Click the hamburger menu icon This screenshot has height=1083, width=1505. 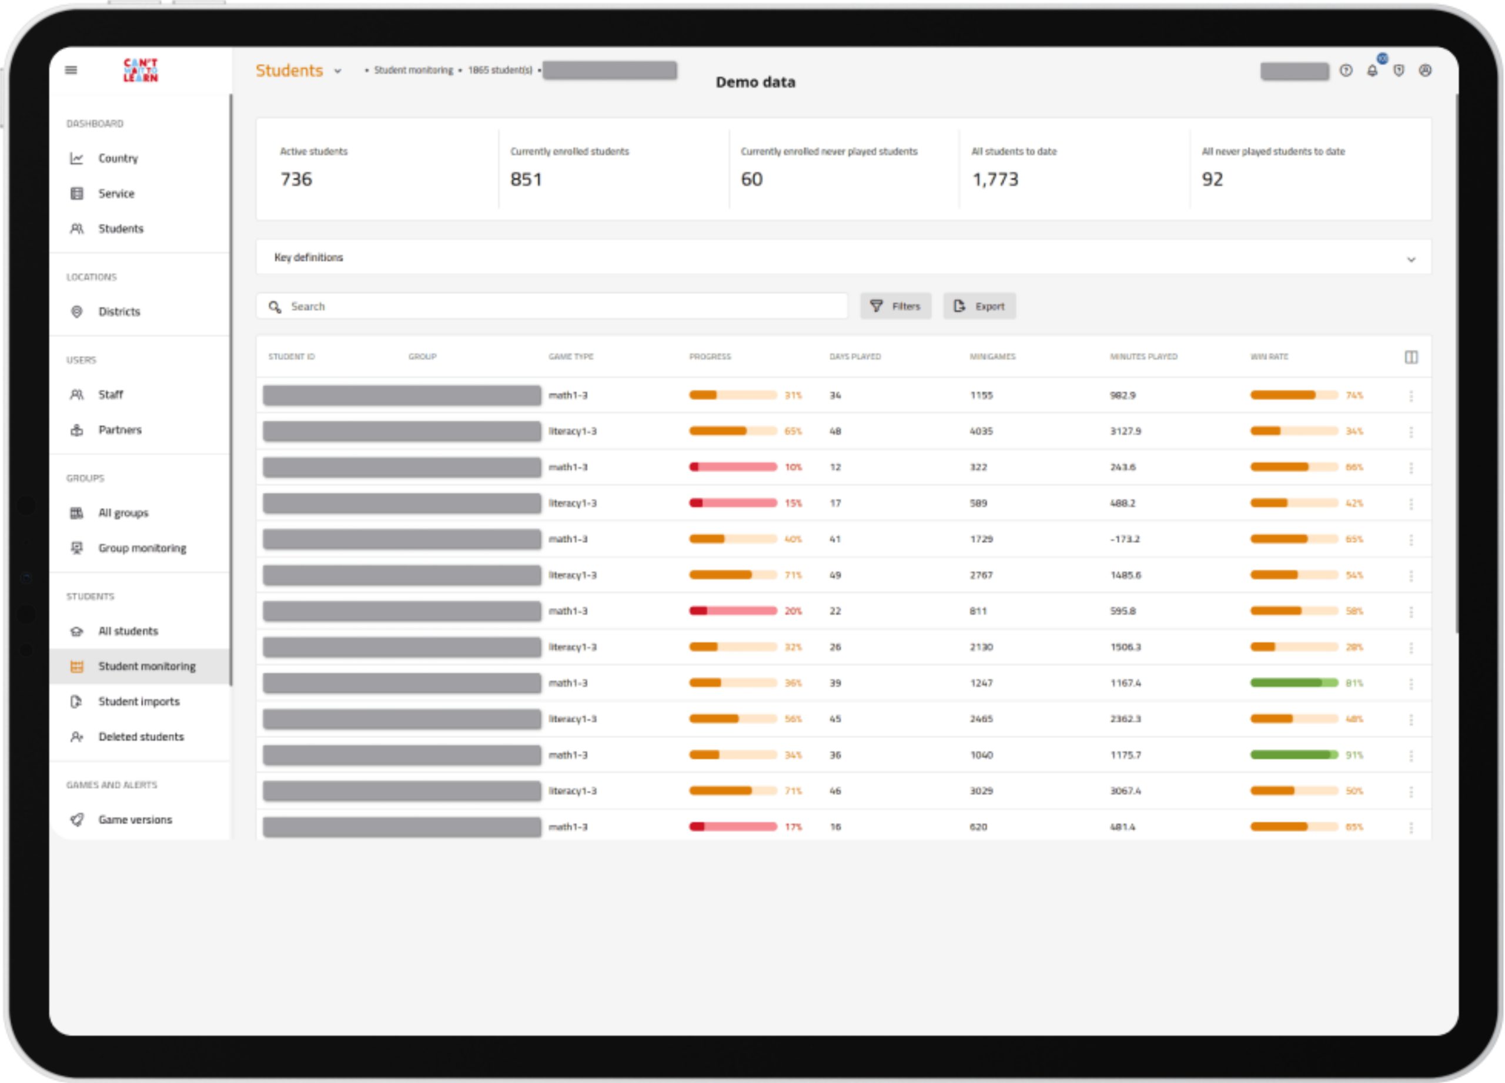tap(71, 71)
